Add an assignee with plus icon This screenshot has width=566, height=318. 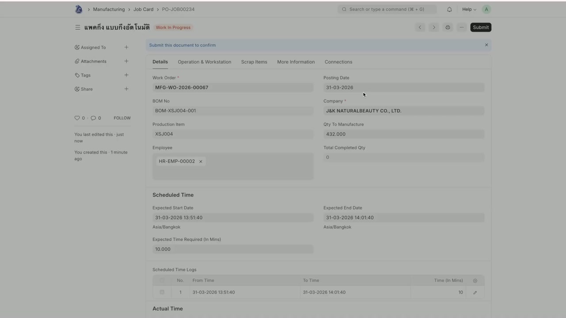(126, 47)
